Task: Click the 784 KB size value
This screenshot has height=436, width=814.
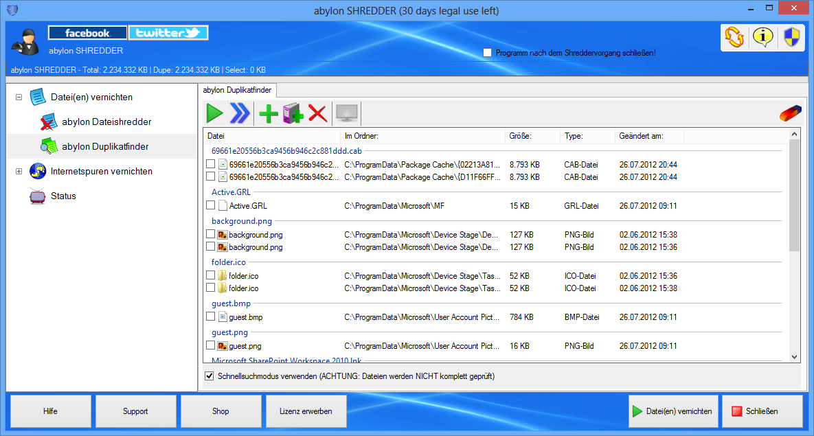Action: (521, 317)
